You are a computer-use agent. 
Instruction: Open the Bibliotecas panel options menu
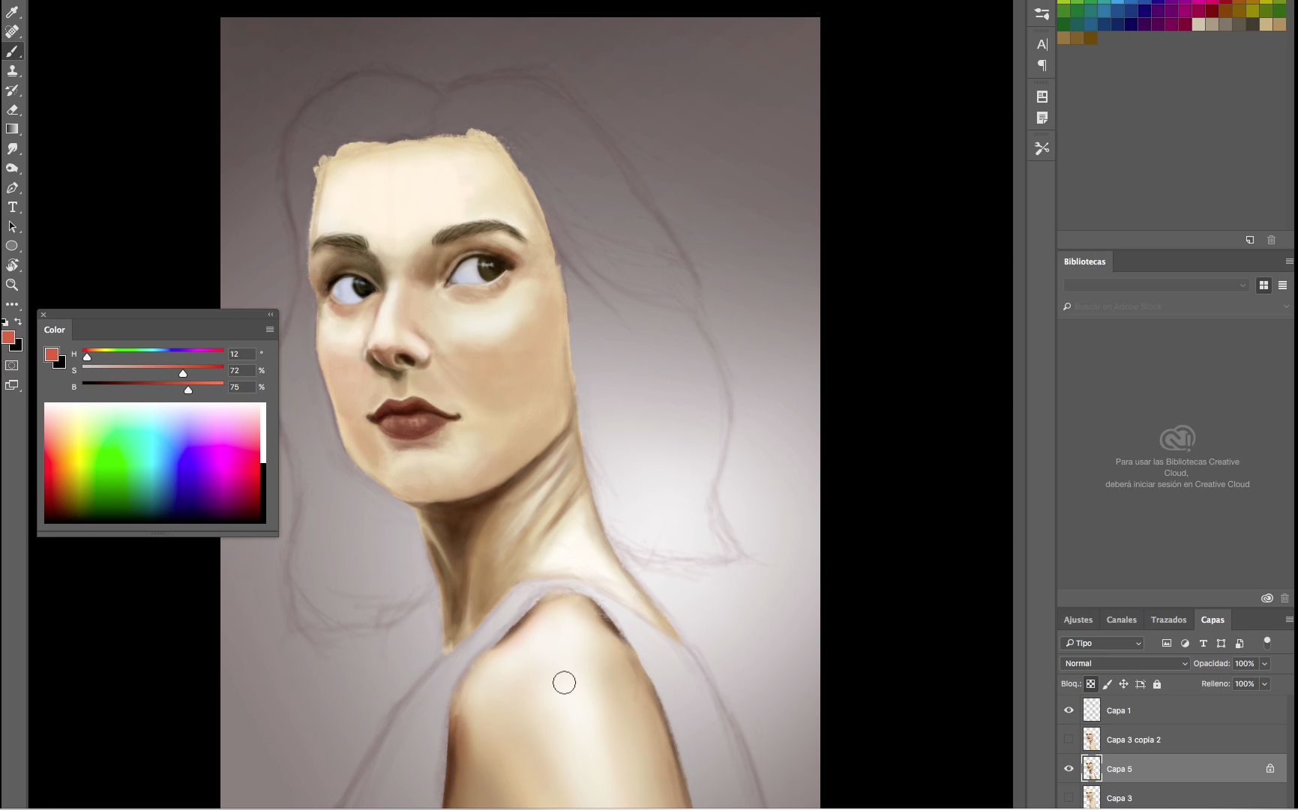[x=1289, y=262]
